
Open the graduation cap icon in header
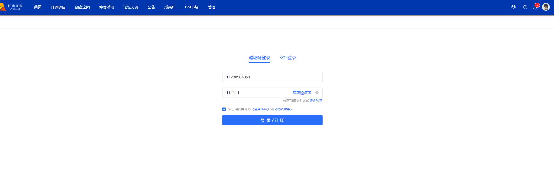(513, 7)
